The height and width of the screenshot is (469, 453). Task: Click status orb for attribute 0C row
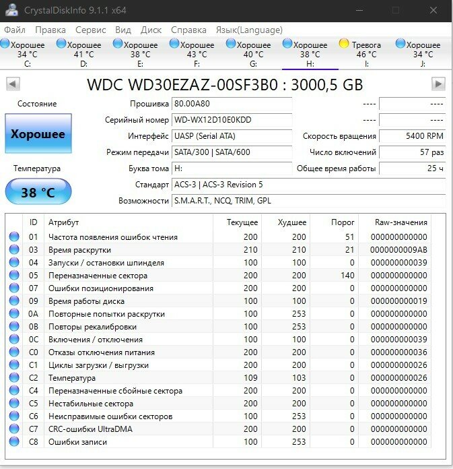coord(14,339)
